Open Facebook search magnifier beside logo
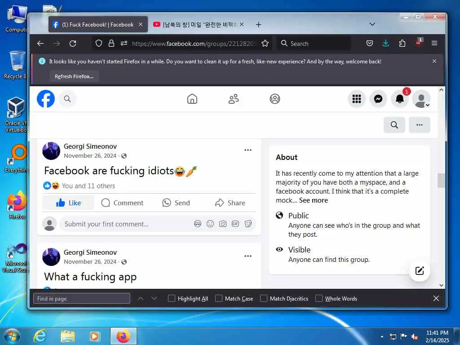Viewport: 460px width, 345px height. 67,99
